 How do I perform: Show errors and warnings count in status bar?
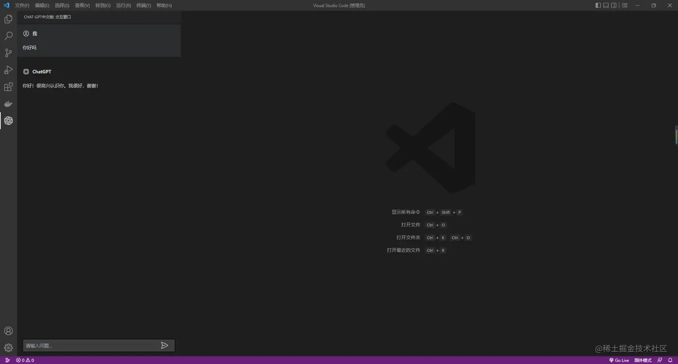tap(25, 360)
